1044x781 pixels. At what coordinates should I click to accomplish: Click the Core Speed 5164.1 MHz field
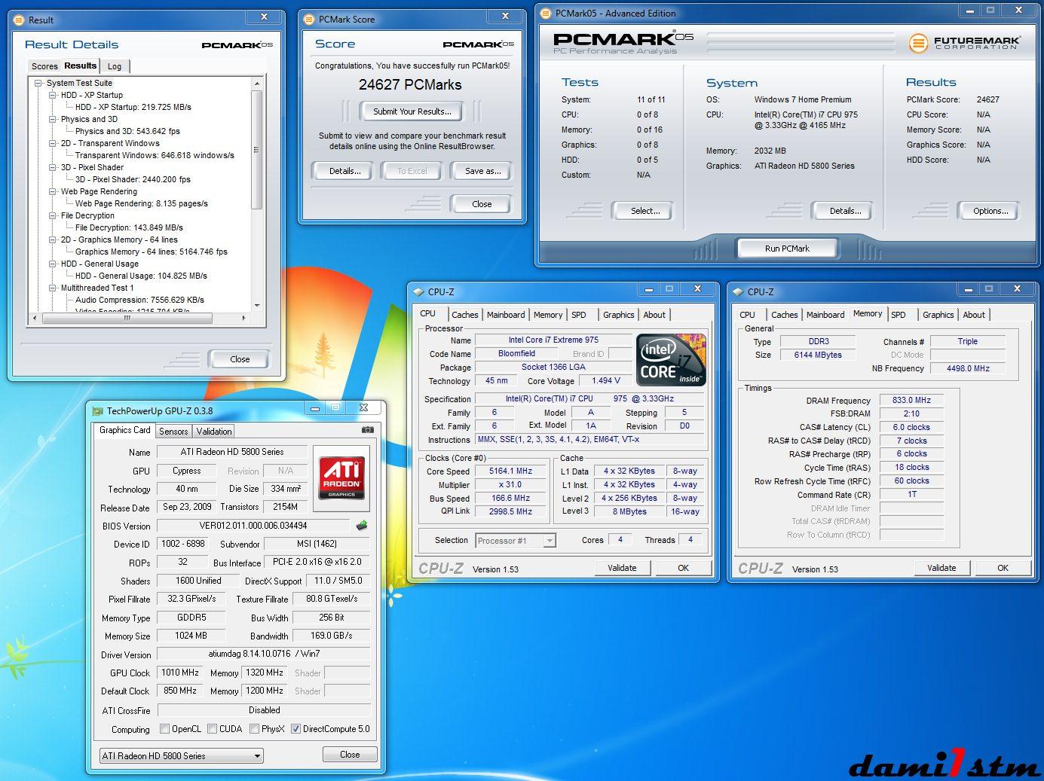[x=510, y=471]
